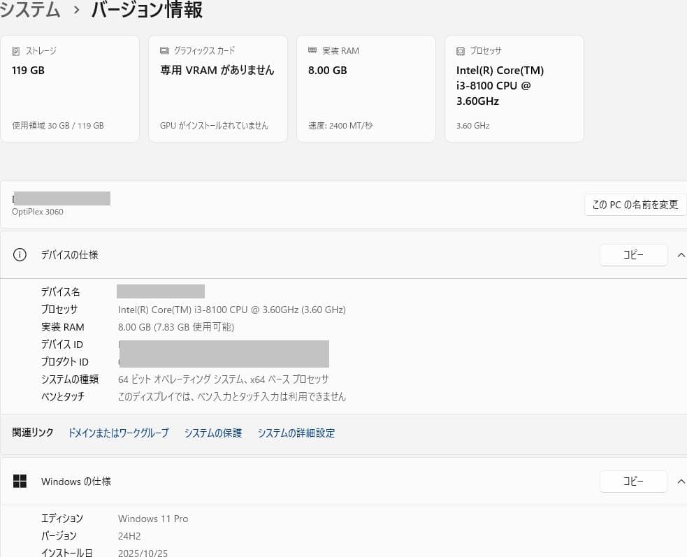
Task: Open the システムの保護 link
Action: click(x=213, y=433)
